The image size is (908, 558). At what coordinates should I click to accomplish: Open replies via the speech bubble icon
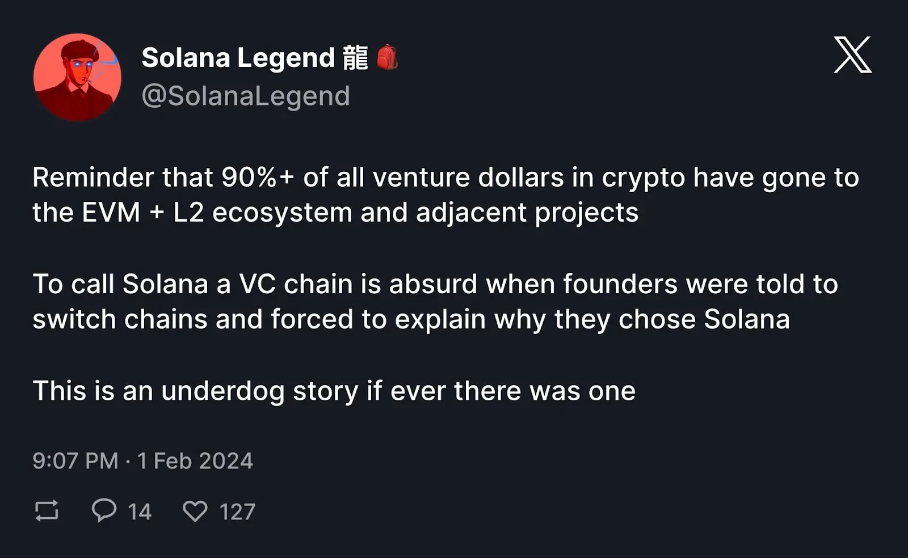[x=104, y=509]
